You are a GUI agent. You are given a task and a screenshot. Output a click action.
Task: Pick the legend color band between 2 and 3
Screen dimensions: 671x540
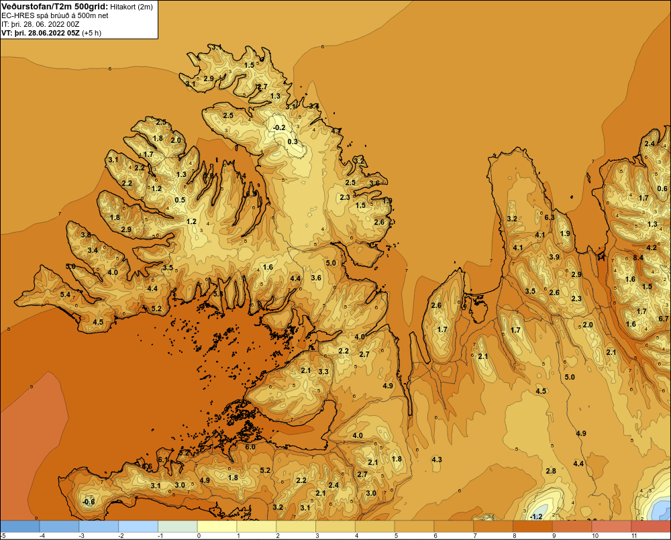296,526
